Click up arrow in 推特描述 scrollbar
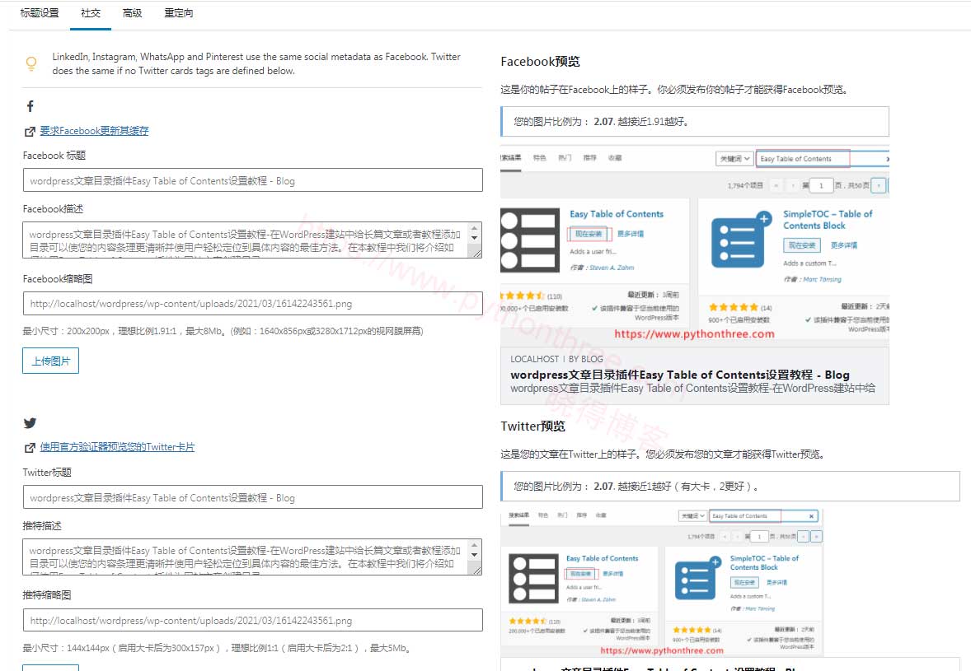Viewport: 971px width, 671px height. click(474, 545)
